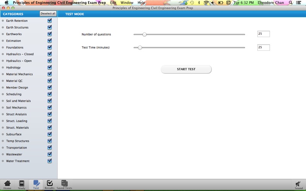
Task: Click the Tue 6:32 PM clock
Action: click(x=244, y=3)
